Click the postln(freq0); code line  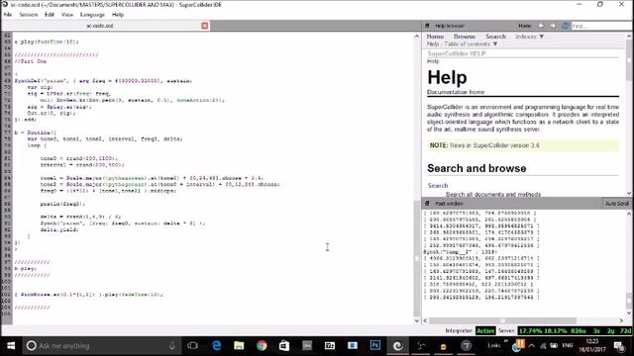click(62, 204)
